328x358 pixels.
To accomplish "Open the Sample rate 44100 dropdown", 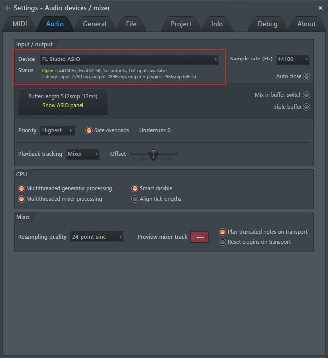I will tap(293, 59).
